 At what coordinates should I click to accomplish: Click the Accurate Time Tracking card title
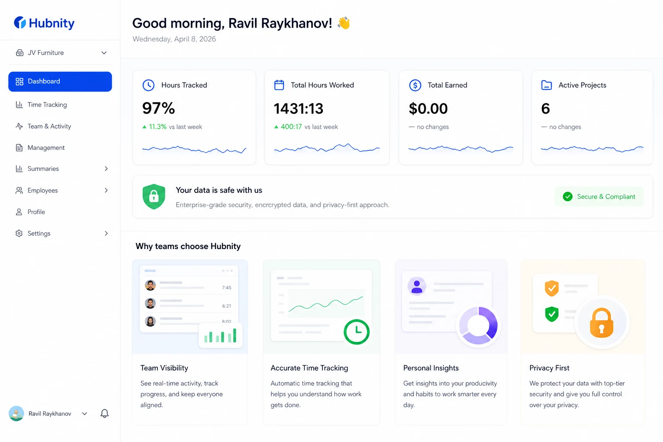coord(309,368)
